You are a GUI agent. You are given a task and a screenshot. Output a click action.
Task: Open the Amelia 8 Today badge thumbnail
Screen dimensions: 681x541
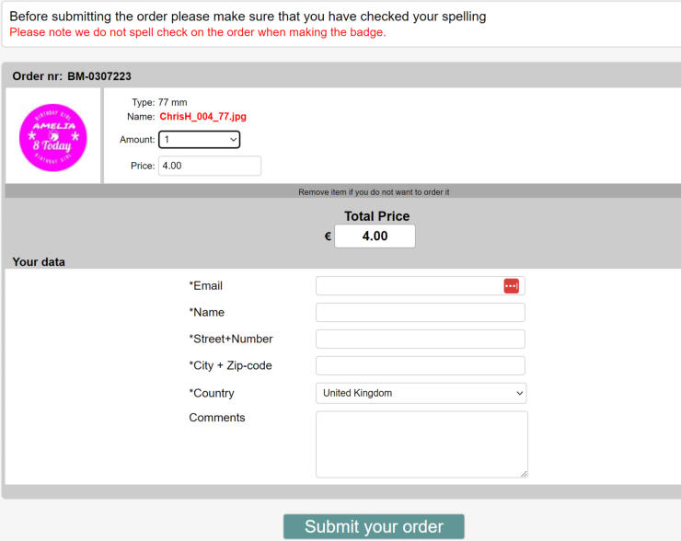pos(53,138)
